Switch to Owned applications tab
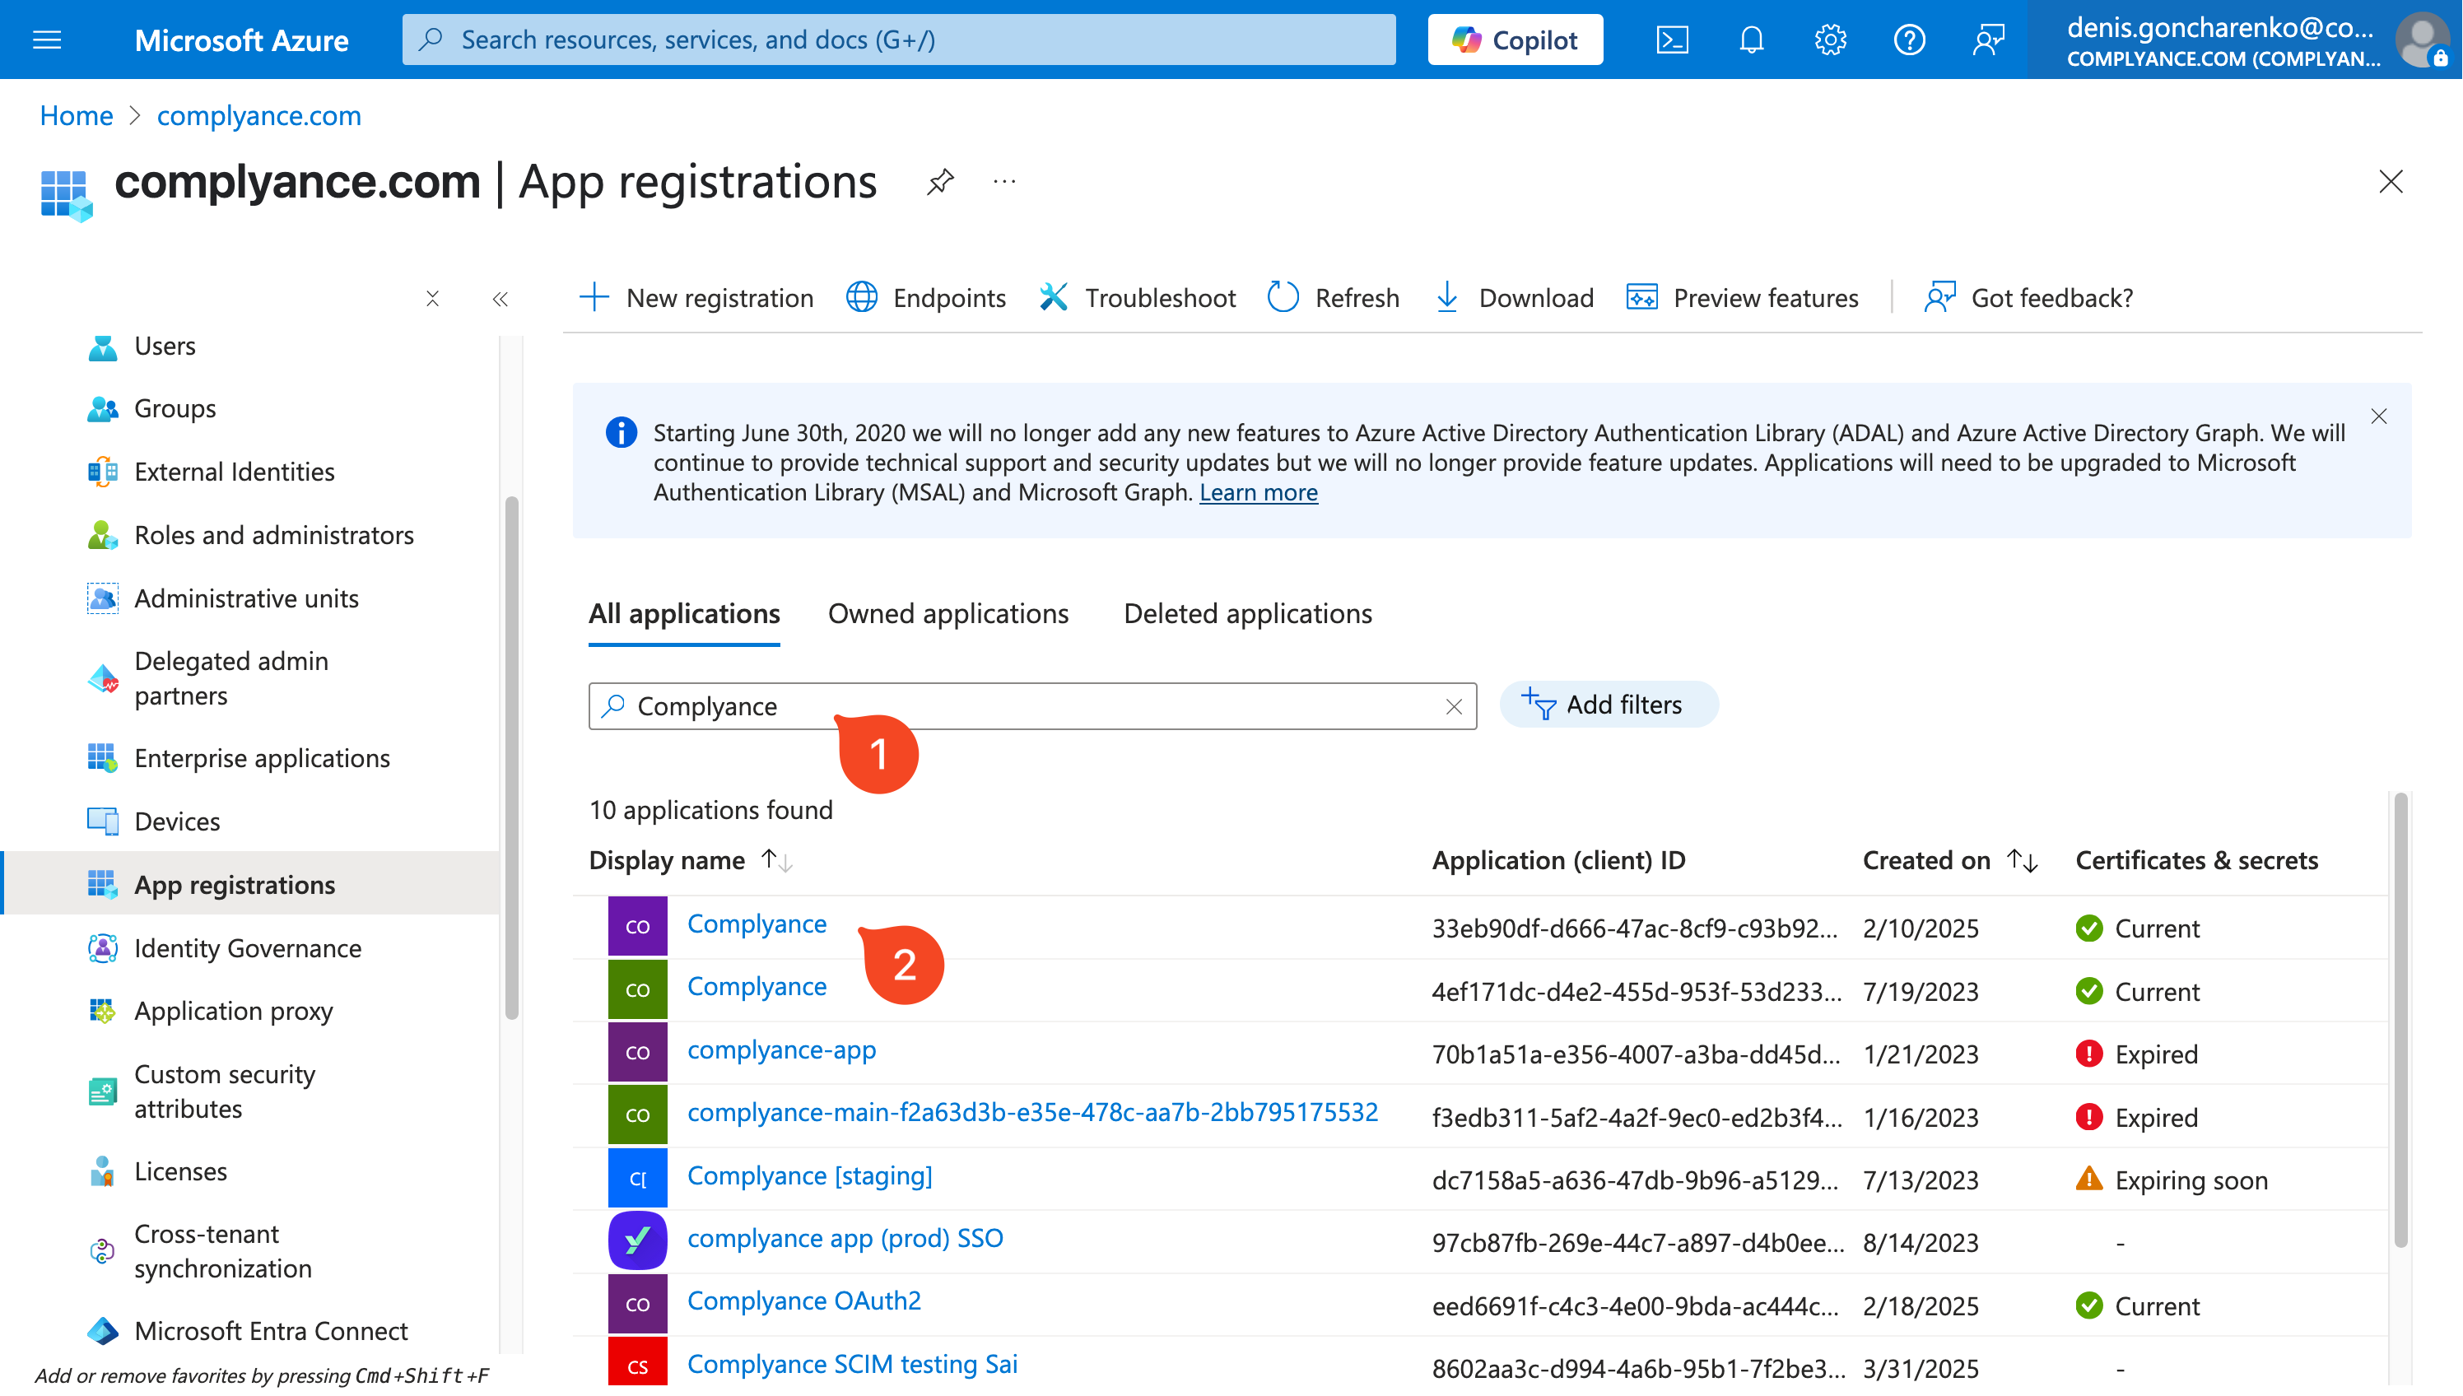2463x1396 pixels. pos(948,613)
